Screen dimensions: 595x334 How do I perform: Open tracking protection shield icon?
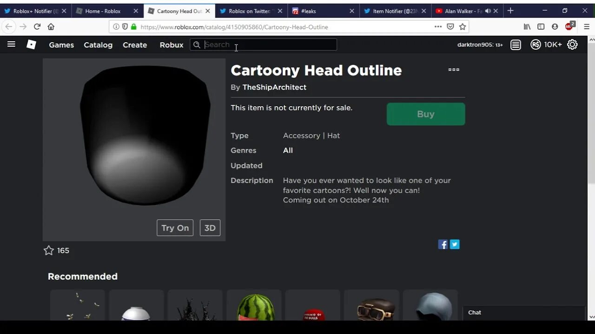point(125,27)
